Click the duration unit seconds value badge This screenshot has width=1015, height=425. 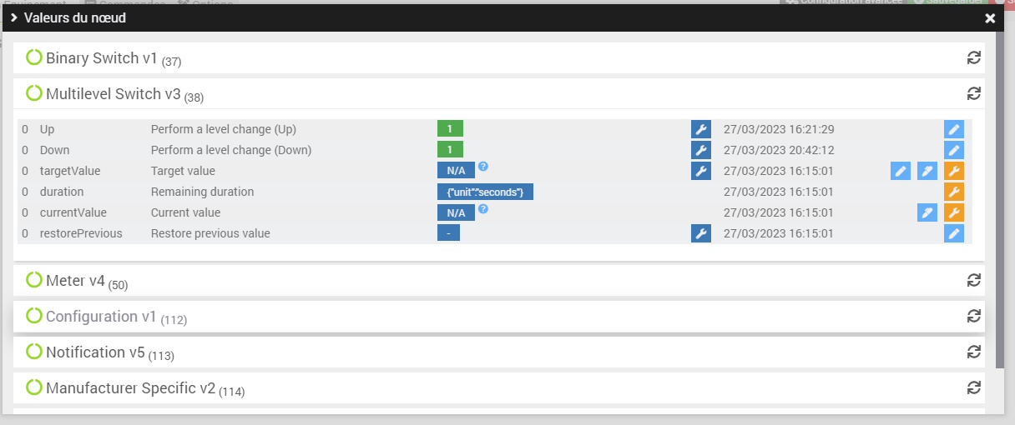point(485,192)
